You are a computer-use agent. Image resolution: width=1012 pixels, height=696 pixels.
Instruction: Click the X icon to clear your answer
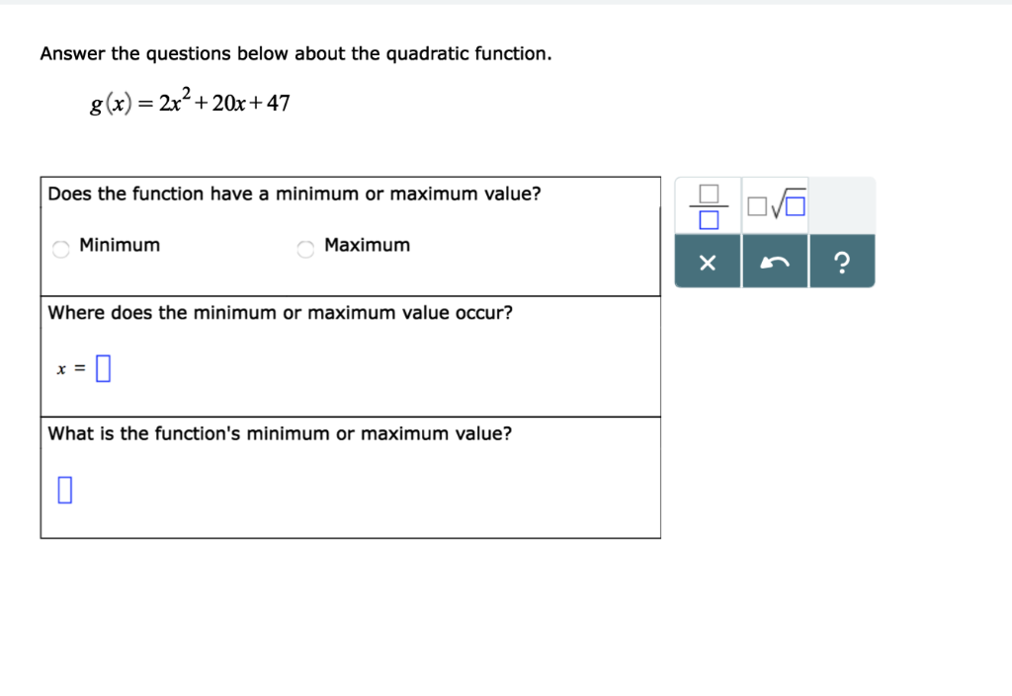point(708,262)
